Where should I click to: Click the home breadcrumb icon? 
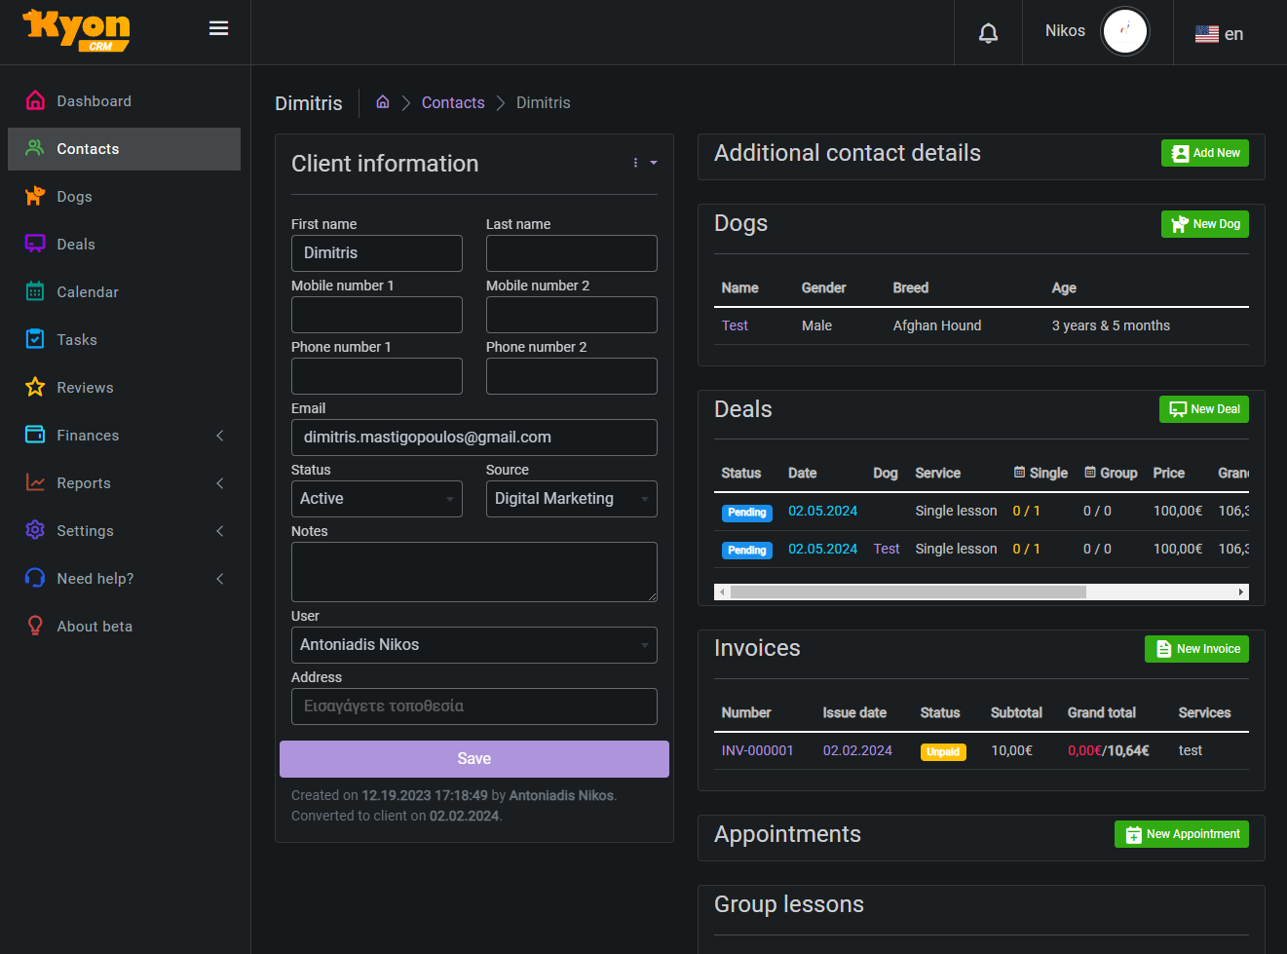click(383, 102)
